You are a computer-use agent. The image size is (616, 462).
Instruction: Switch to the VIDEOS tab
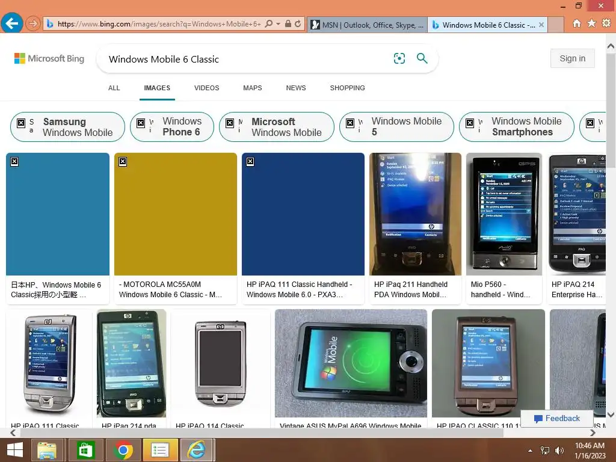coord(207,88)
